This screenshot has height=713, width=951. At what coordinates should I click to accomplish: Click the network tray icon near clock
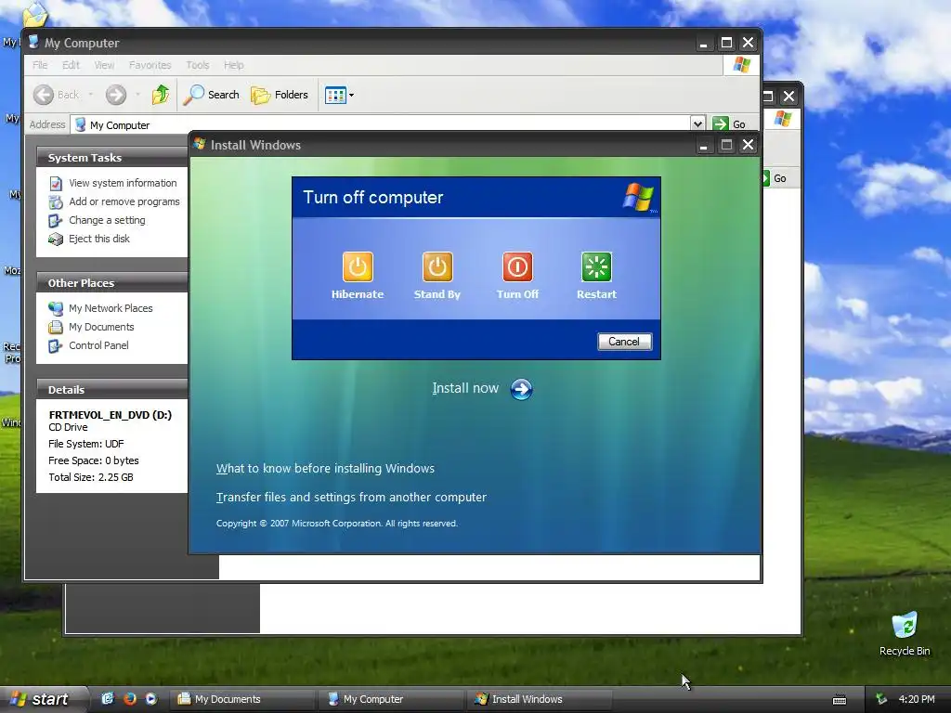(x=881, y=699)
